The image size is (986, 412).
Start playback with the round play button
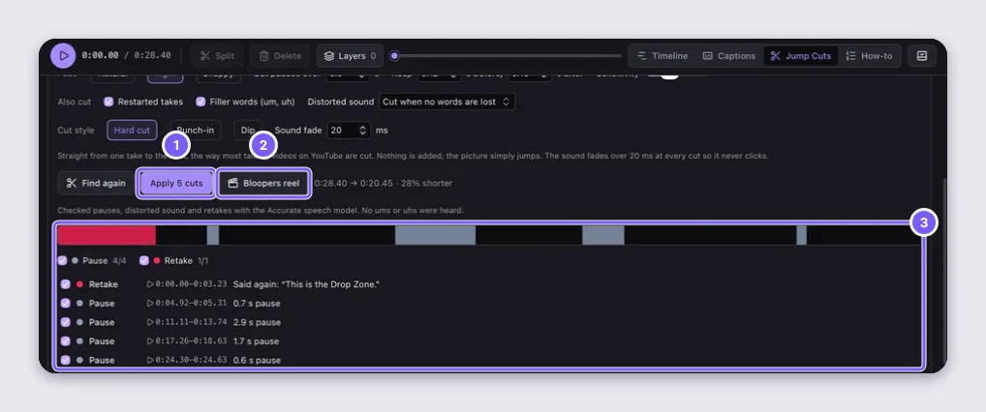point(63,56)
